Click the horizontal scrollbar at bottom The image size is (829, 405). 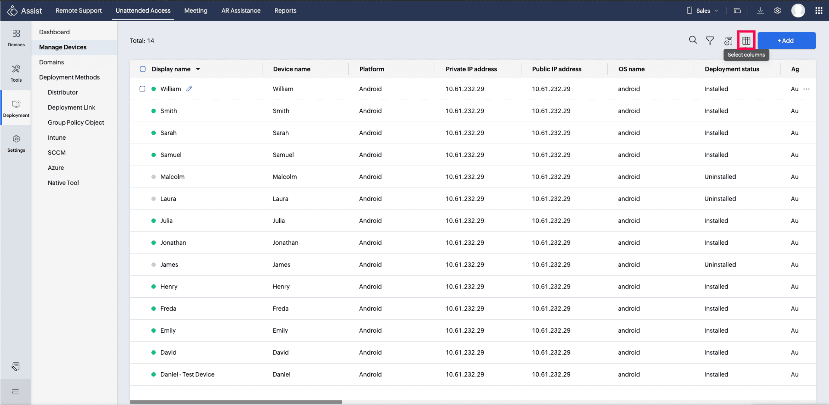click(x=236, y=402)
